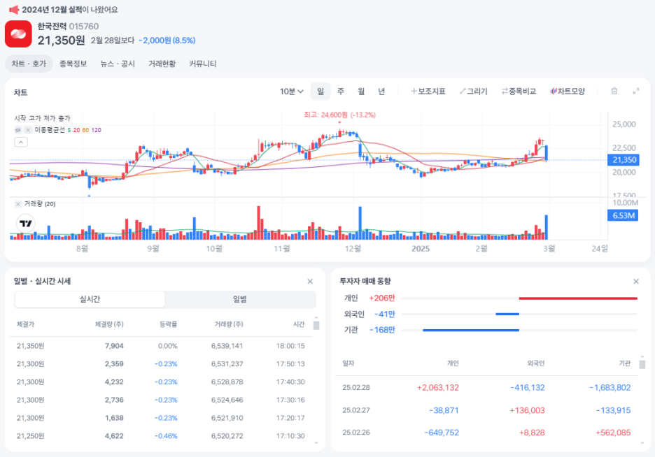
Task: Click foreign investor value +136,003
Action: point(527,410)
